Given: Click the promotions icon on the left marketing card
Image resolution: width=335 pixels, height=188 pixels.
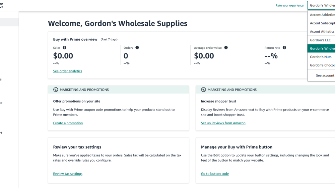Looking at the screenshot, I should [x=56, y=90].
